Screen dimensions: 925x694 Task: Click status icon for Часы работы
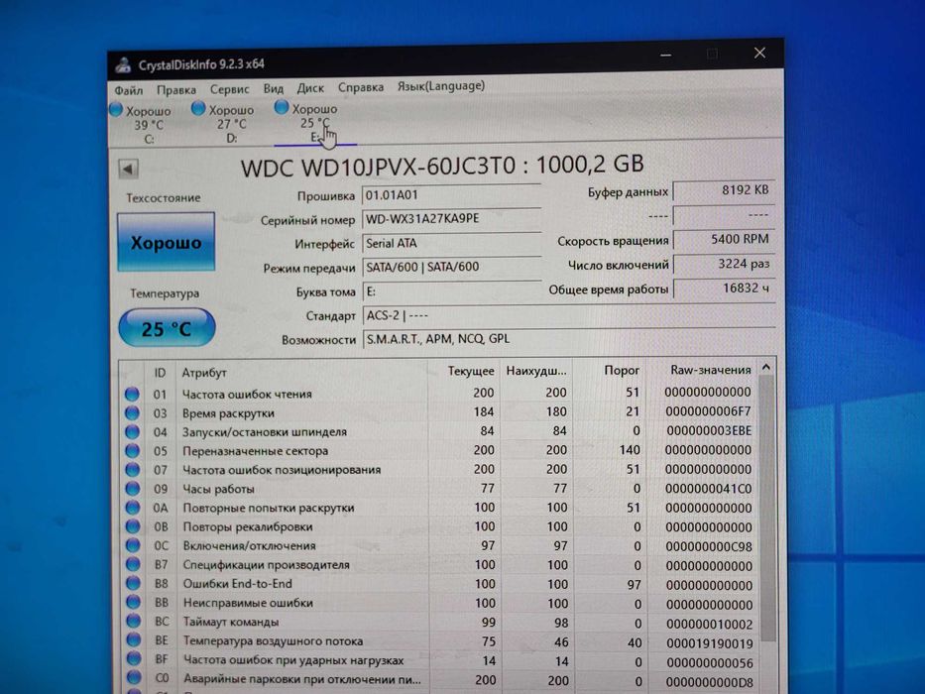pyautogui.click(x=132, y=489)
